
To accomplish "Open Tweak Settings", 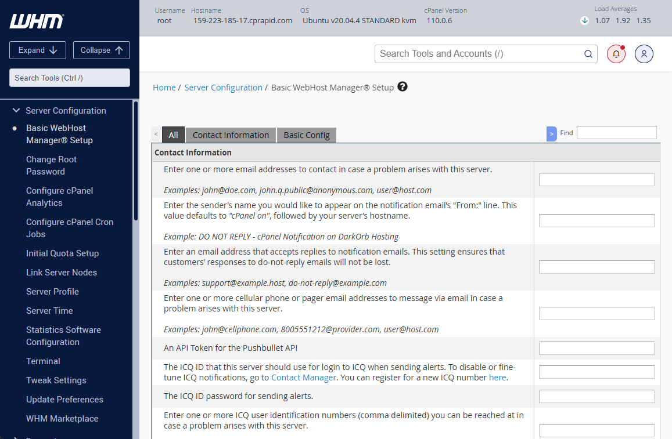I will [56, 380].
